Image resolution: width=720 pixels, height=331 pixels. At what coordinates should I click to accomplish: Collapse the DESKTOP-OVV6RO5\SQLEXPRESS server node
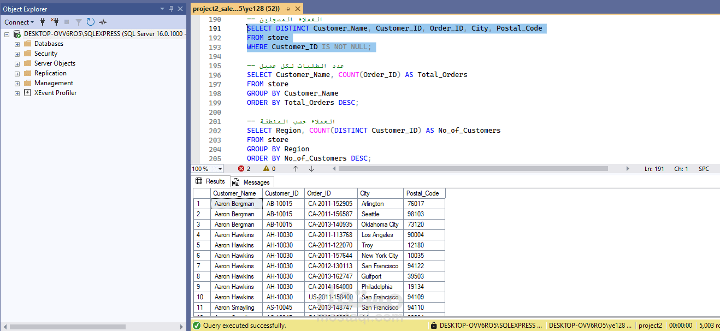point(7,34)
